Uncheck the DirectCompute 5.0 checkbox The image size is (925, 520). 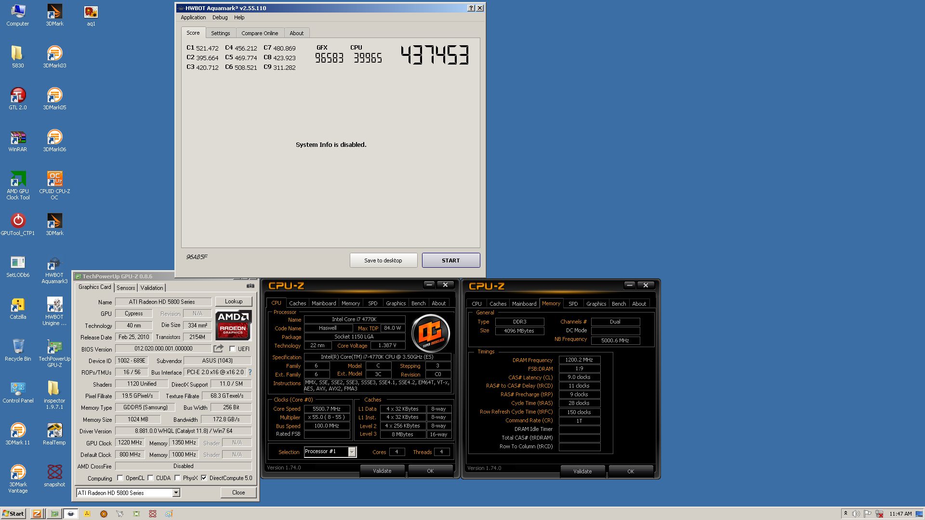point(204,478)
